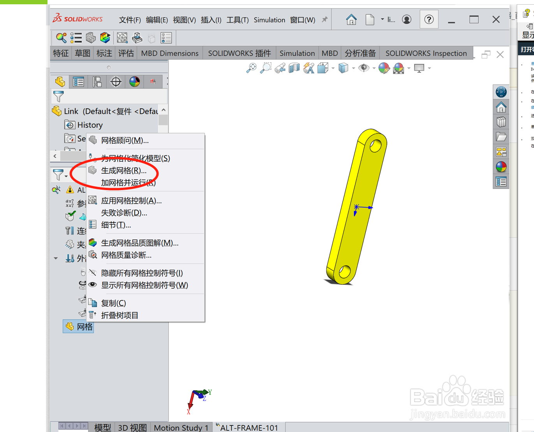This screenshot has height=432, width=534.
Task: Activate the Zoom to Area tool
Action: click(265, 68)
